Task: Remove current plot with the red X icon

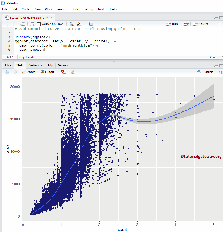Action: [63, 72]
